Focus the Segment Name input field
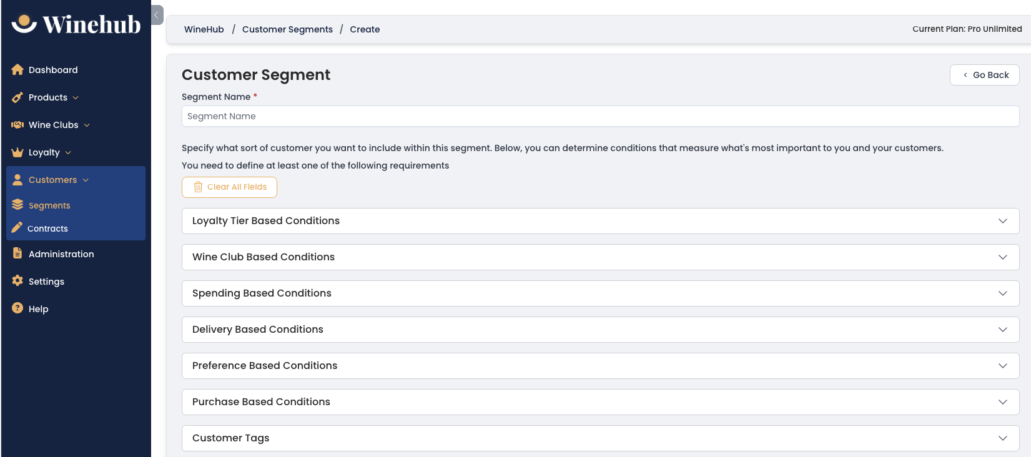 [x=600, y=116]
